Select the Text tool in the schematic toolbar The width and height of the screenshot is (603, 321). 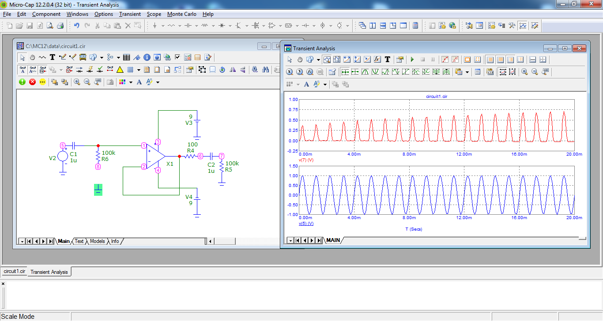52,57
